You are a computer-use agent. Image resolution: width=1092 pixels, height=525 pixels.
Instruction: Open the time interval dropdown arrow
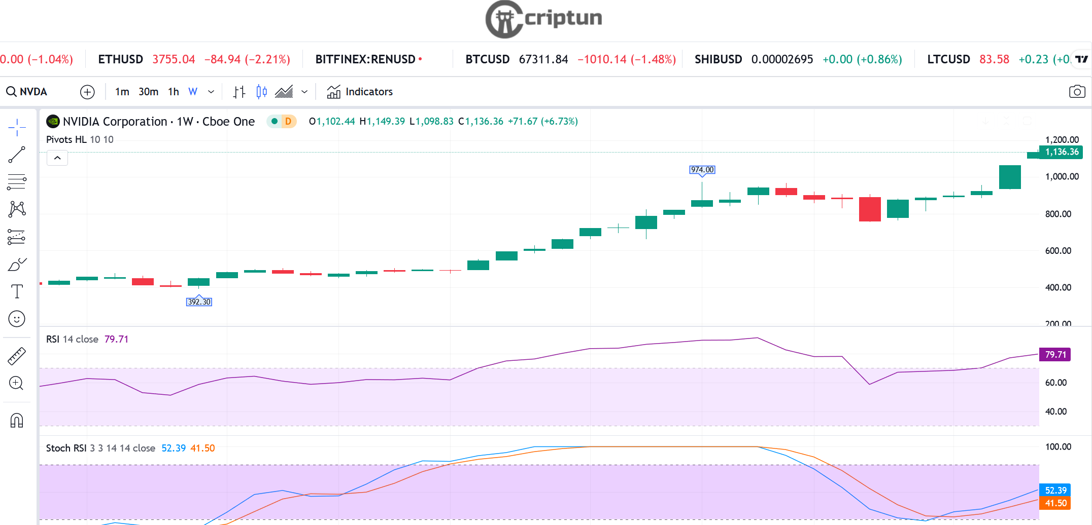[211, 92]
